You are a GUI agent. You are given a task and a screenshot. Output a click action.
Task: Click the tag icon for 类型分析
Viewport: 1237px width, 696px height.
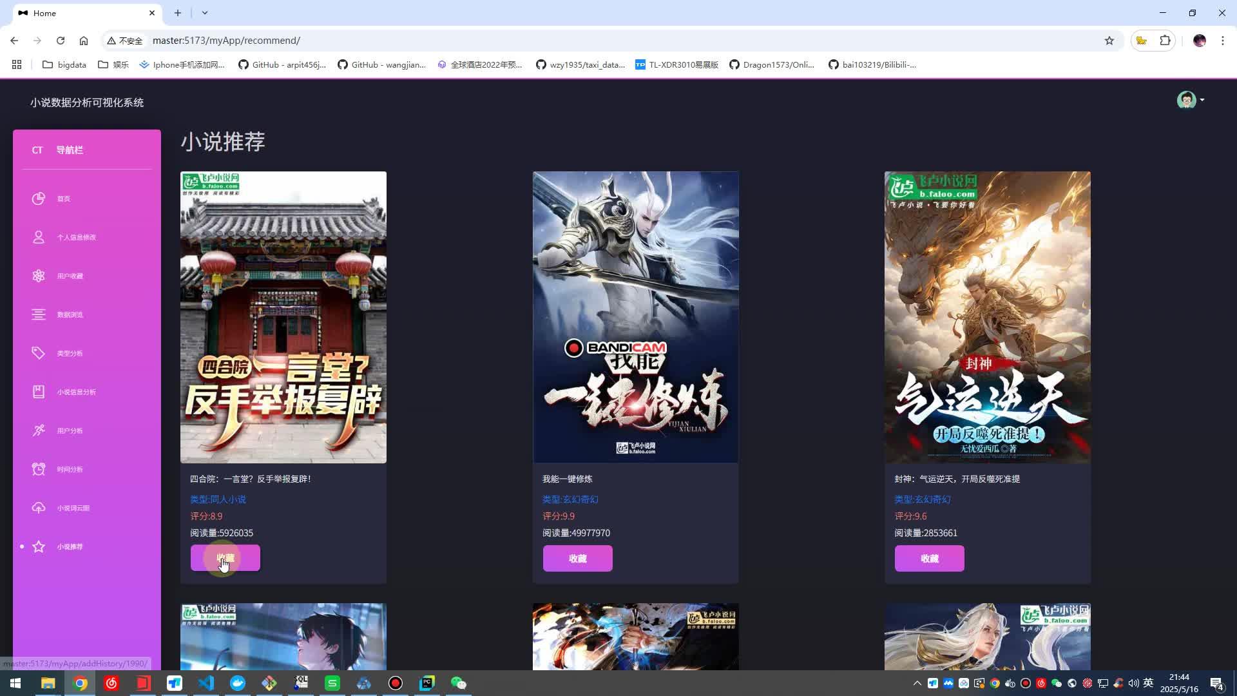tap(39, 353)
